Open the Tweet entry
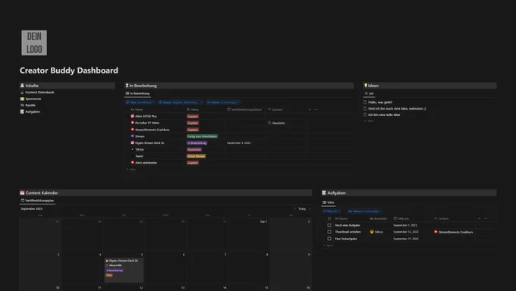Viewport: 516px width, 291px height. coord(139,156)
